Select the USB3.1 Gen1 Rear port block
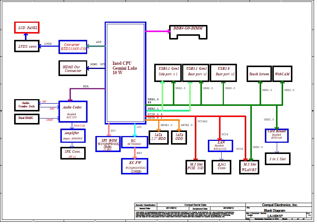The width and height of the screenshot is (317, 224). click(x=196, y=73)
